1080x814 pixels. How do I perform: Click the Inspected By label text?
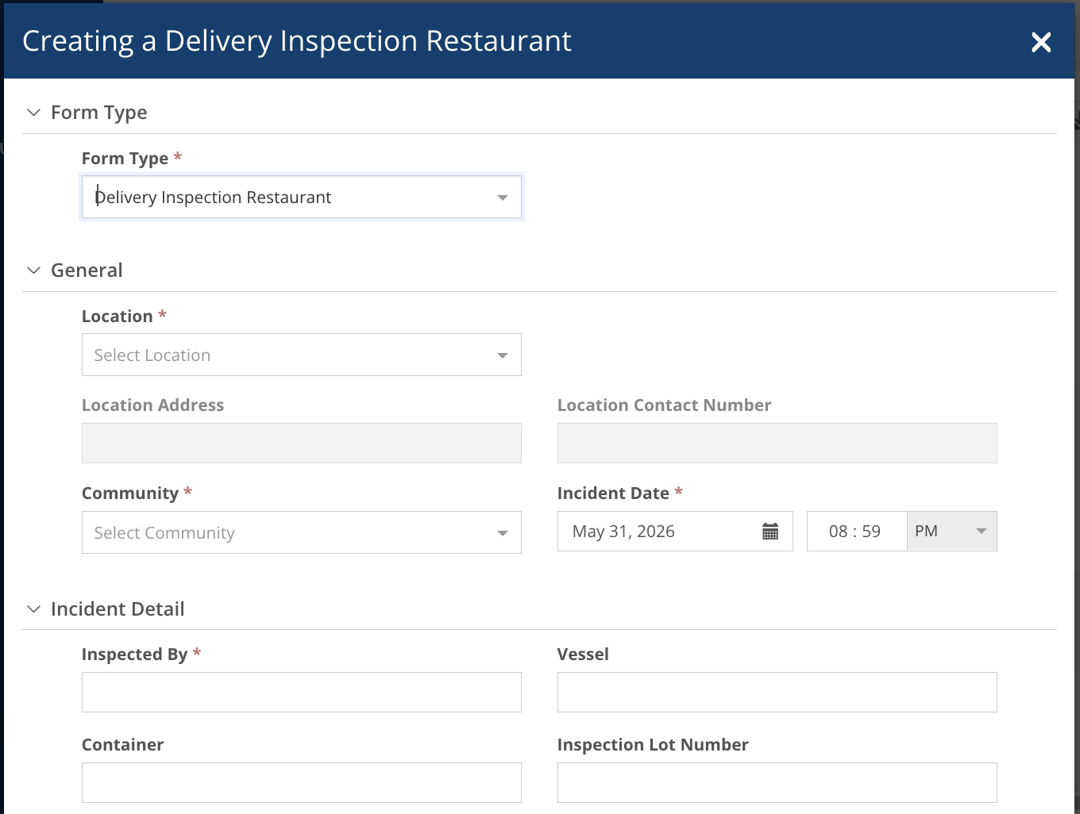134,655
